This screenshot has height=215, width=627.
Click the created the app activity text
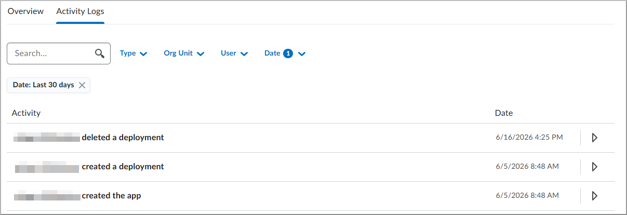click(111, 196)
